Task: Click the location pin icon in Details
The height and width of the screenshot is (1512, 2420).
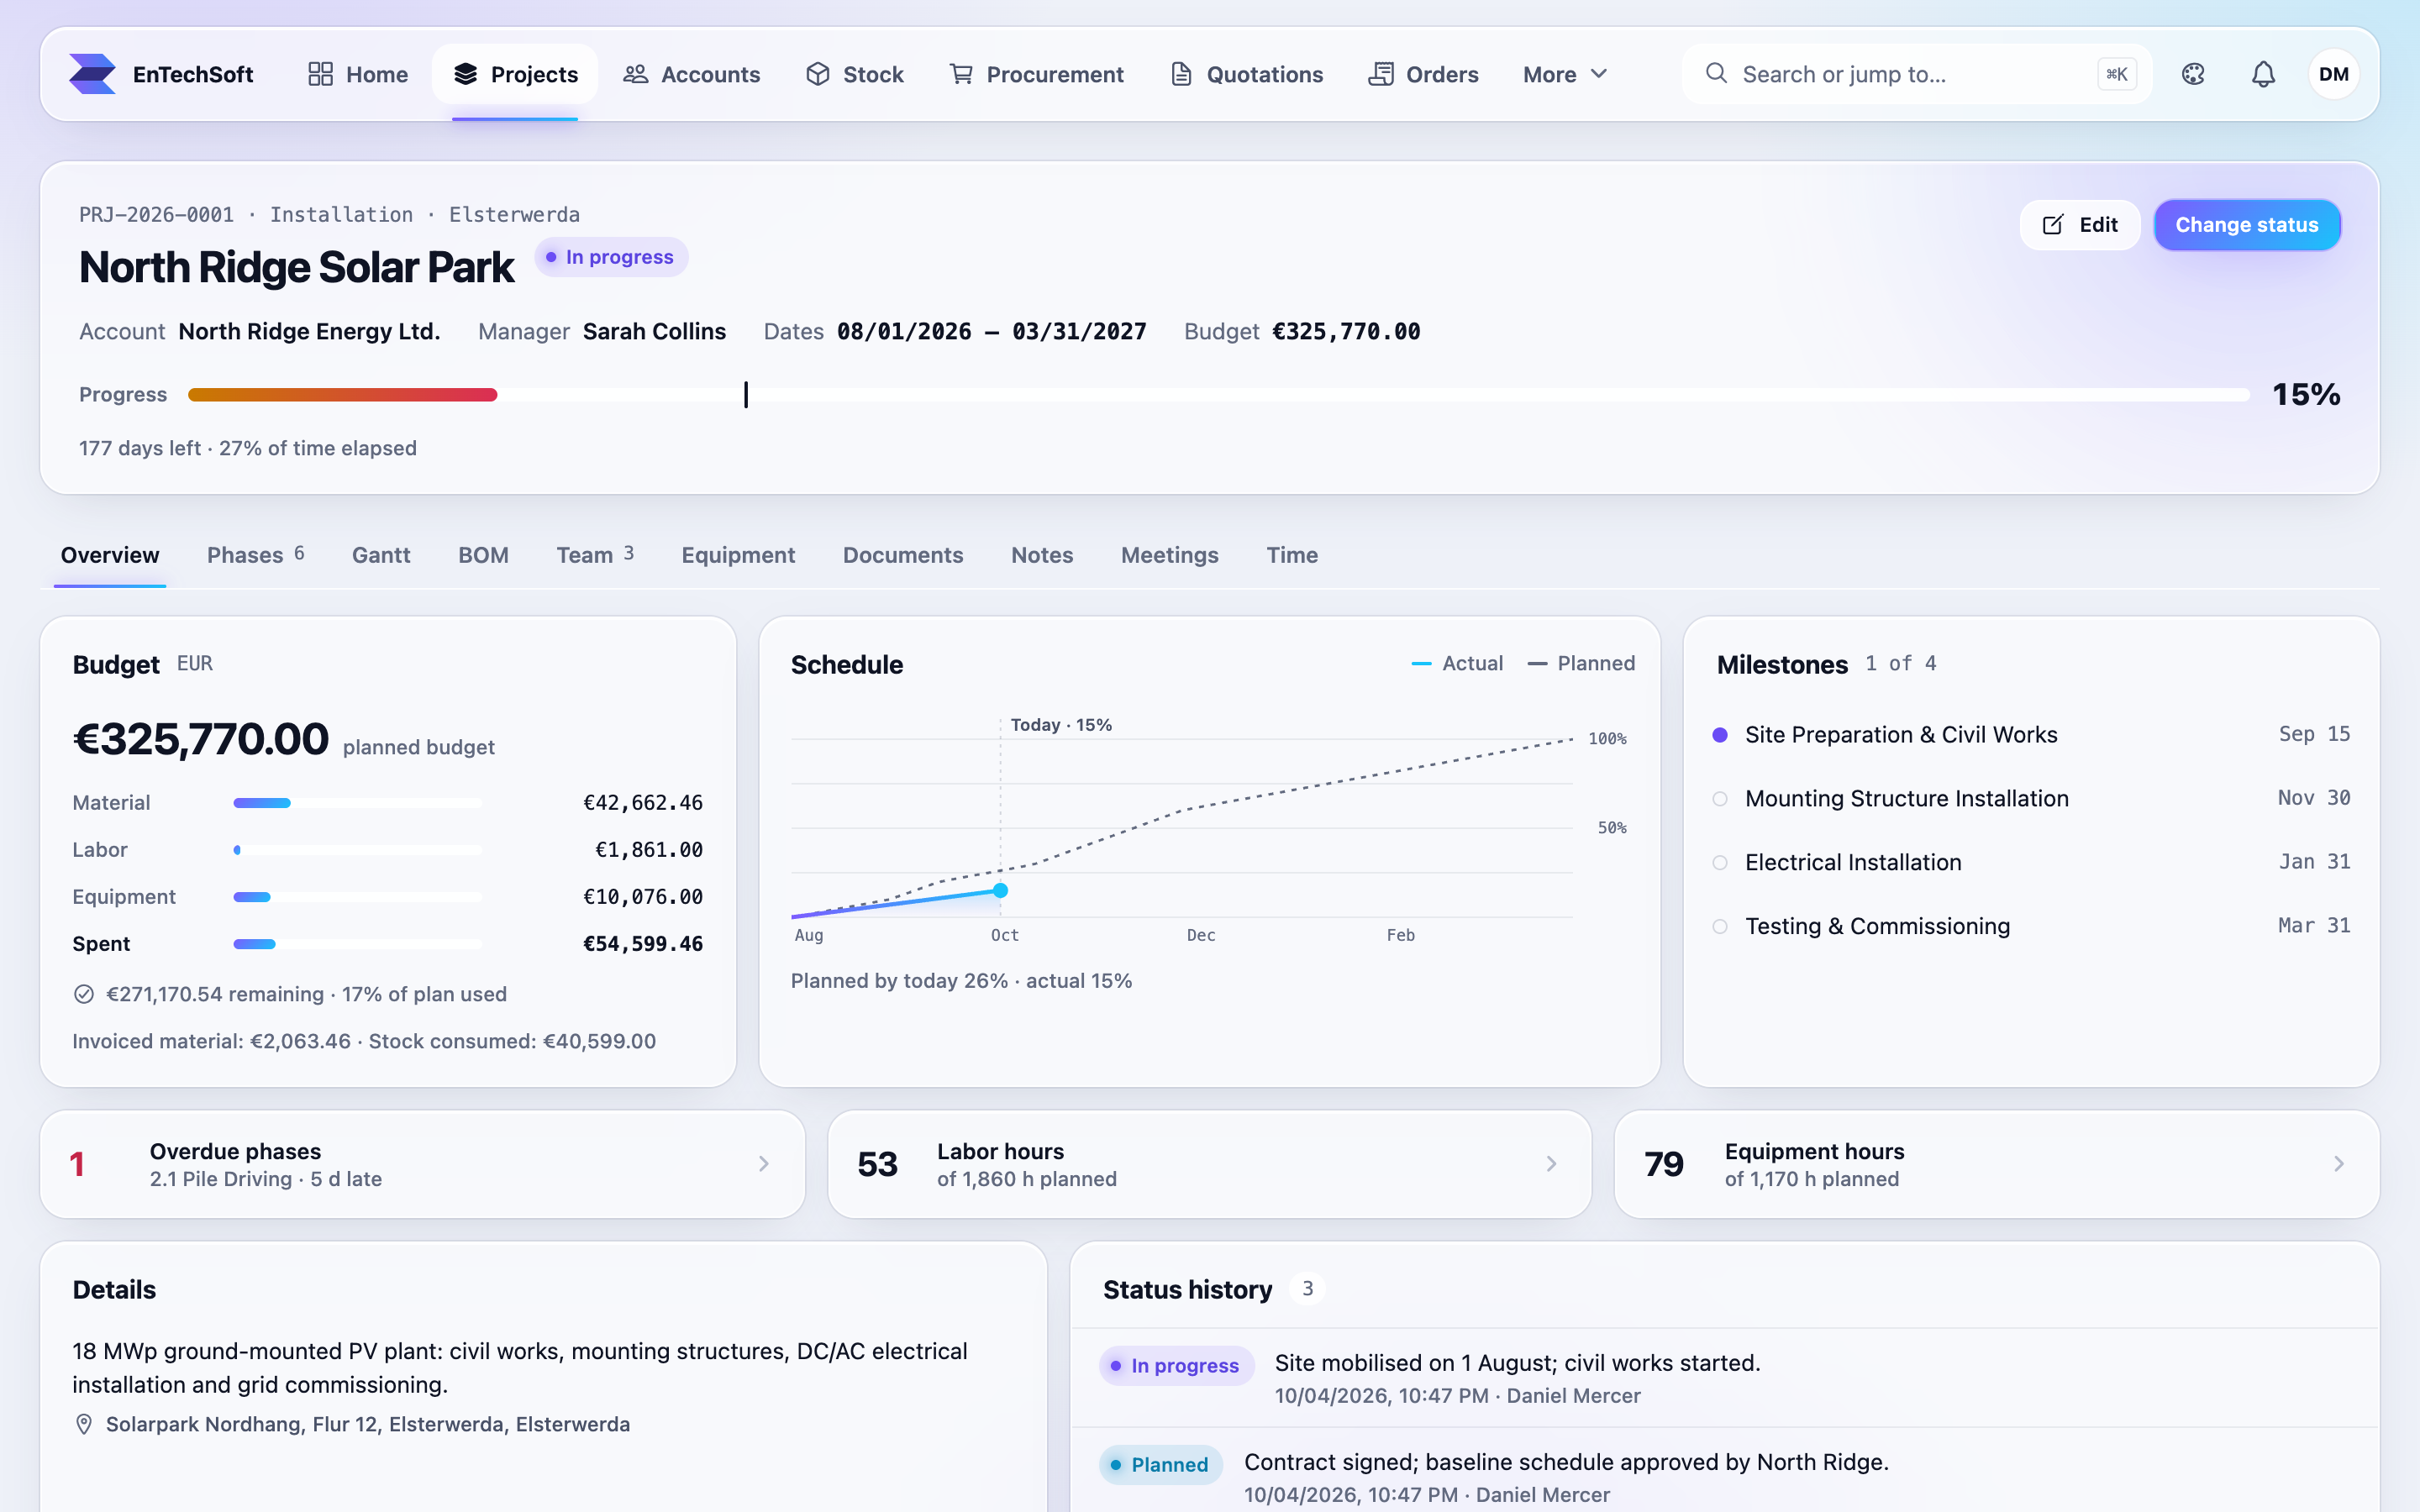Action: coord(84,1424)
